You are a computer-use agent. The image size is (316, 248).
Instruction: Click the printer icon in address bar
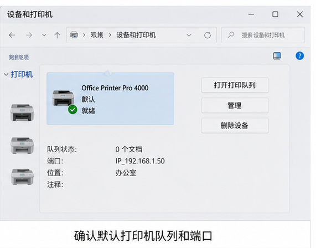pyautogui.click(x=74, y=35)
